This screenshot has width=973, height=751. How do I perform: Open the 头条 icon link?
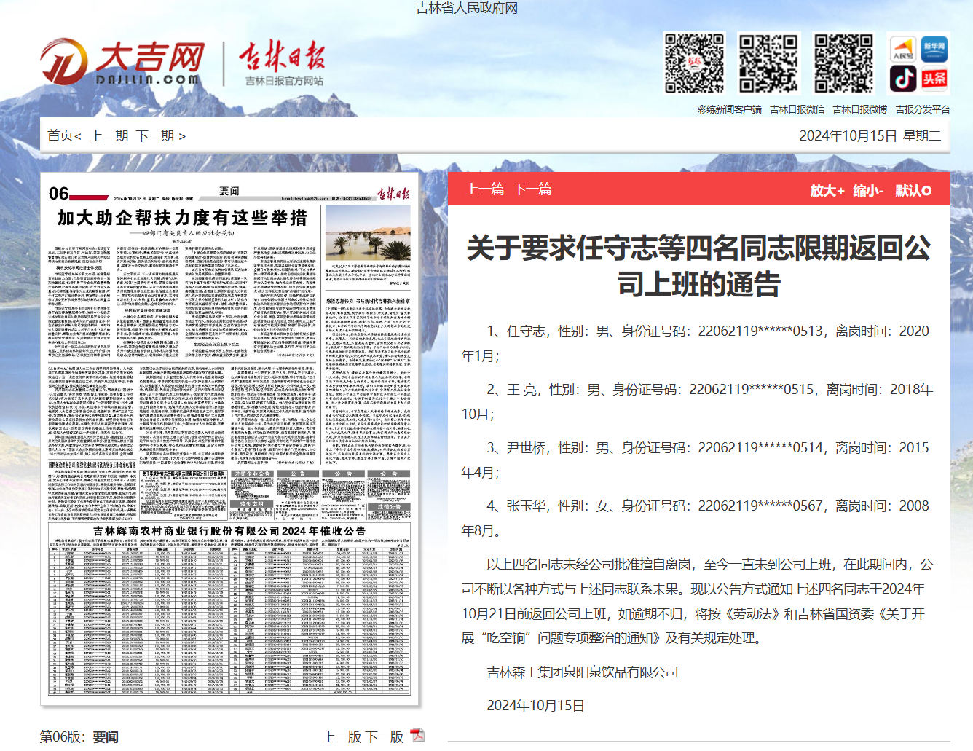point(934,78)
